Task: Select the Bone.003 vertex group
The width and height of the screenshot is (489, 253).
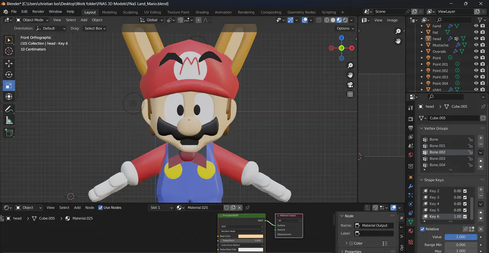Action: pos(447,158)
